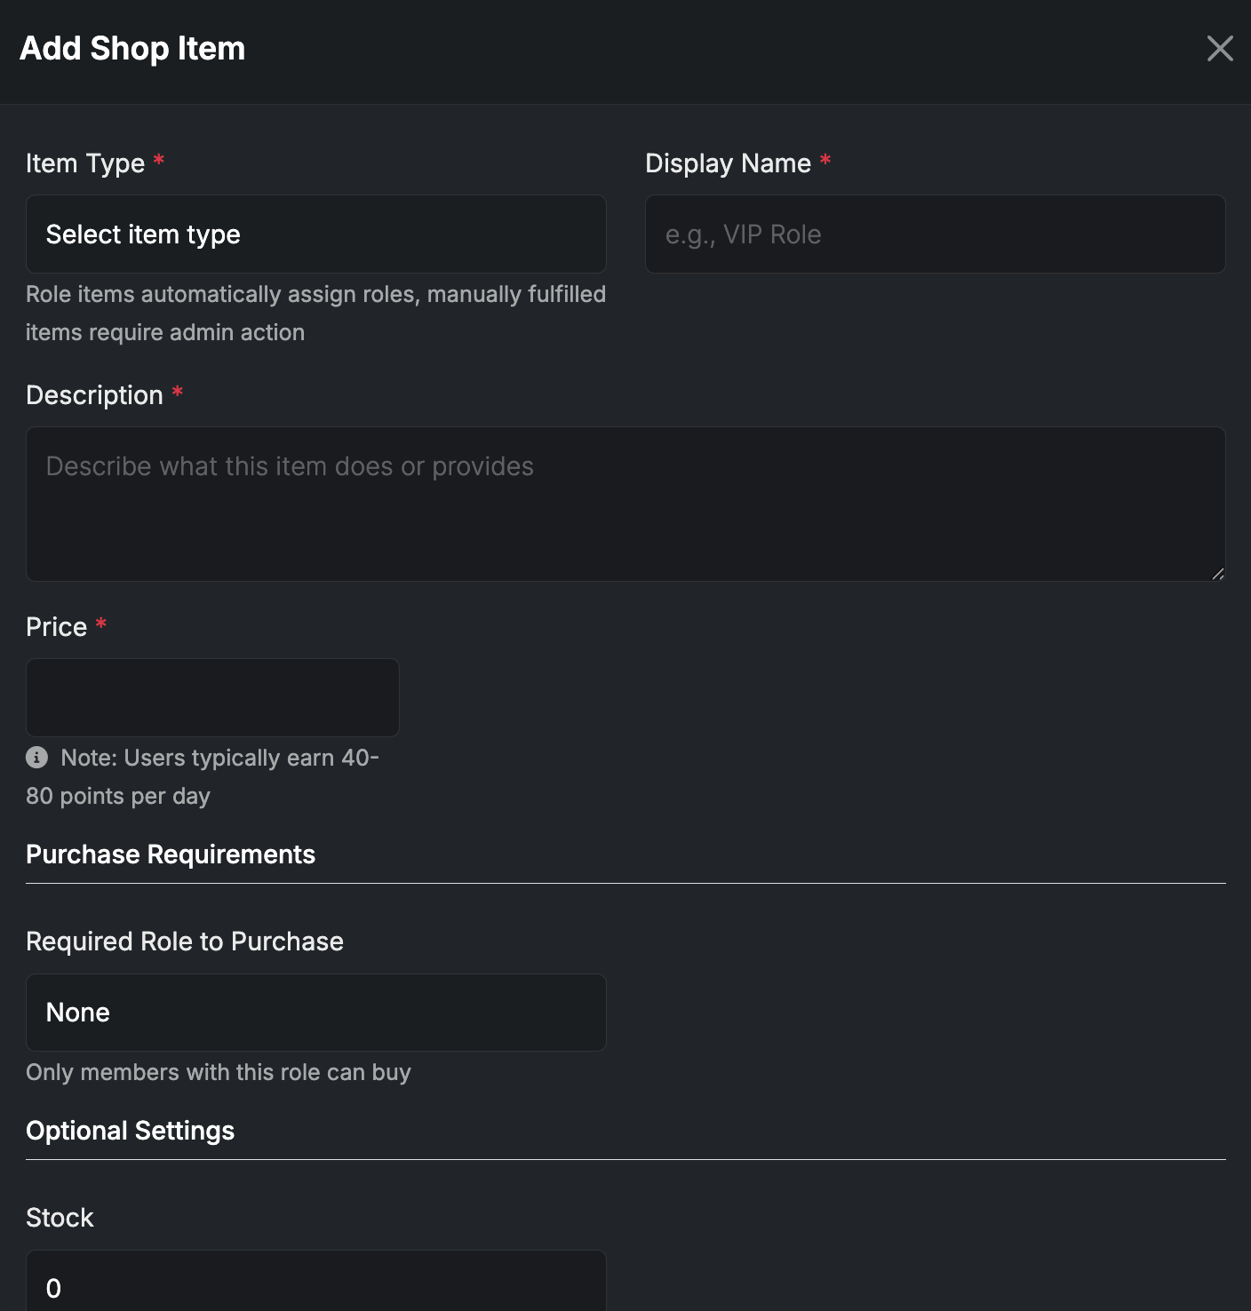
Task: Click the 'Only members with this role' hint
Action: [219, 1072]
